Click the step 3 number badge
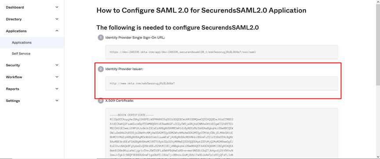The image size is (380, 159). tap(101, 101)
